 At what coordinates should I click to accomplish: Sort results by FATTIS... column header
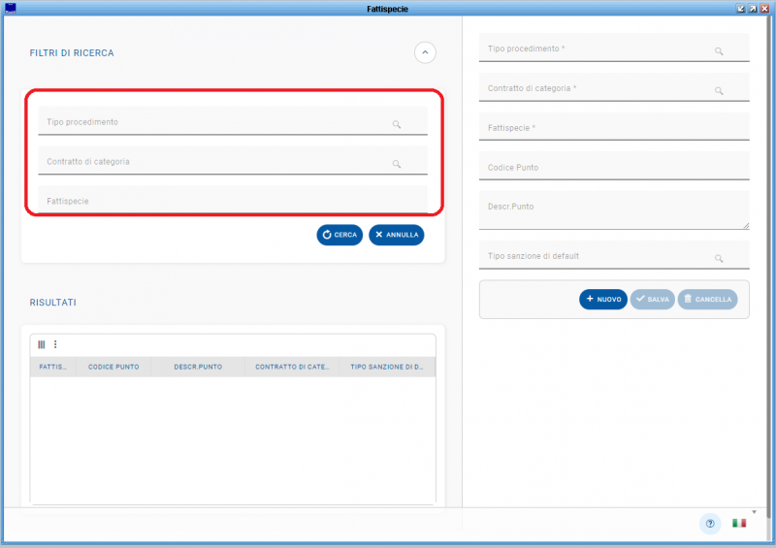53,367
